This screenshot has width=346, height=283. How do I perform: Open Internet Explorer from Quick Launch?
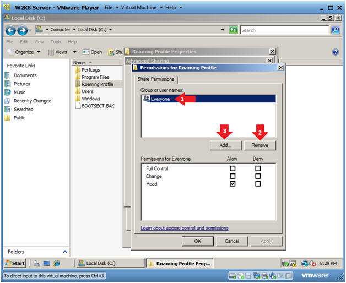(57, 263)
